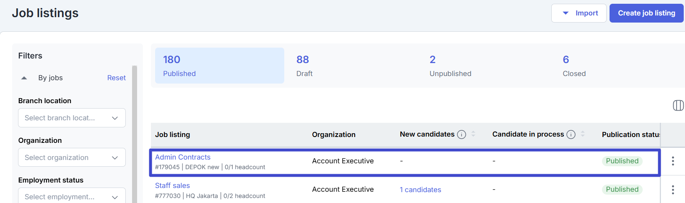This screenshot has width=685, height=203.
Task: Reset the job filters
Action: pos(116,78)
